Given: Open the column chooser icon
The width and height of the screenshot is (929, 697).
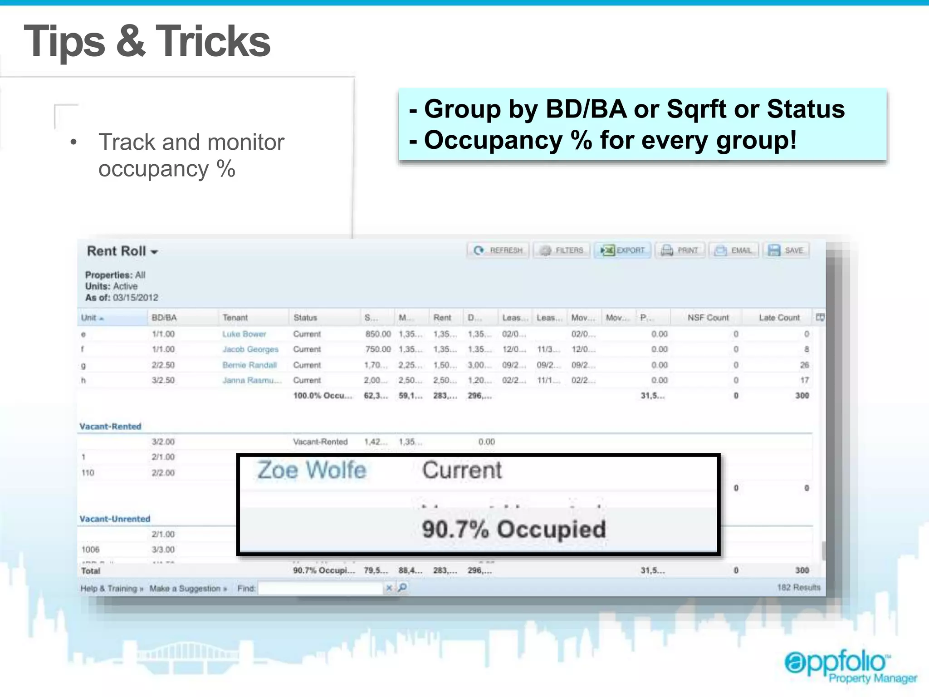Looking at the screenshot, I should pyautogui.click(x=820, y=317).
